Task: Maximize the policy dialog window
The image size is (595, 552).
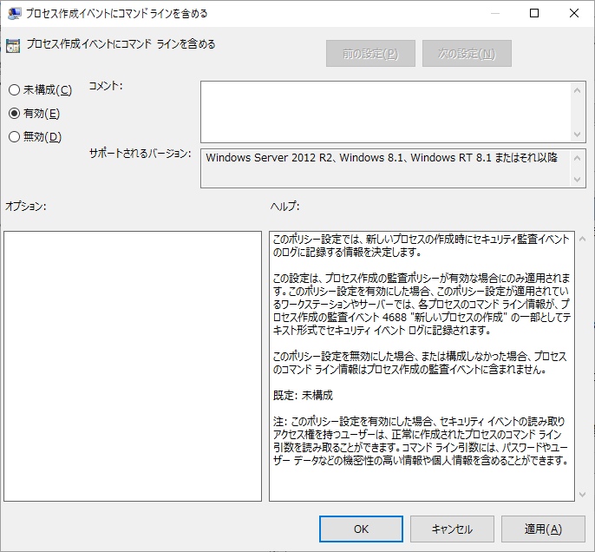Action: coord(534,13)
